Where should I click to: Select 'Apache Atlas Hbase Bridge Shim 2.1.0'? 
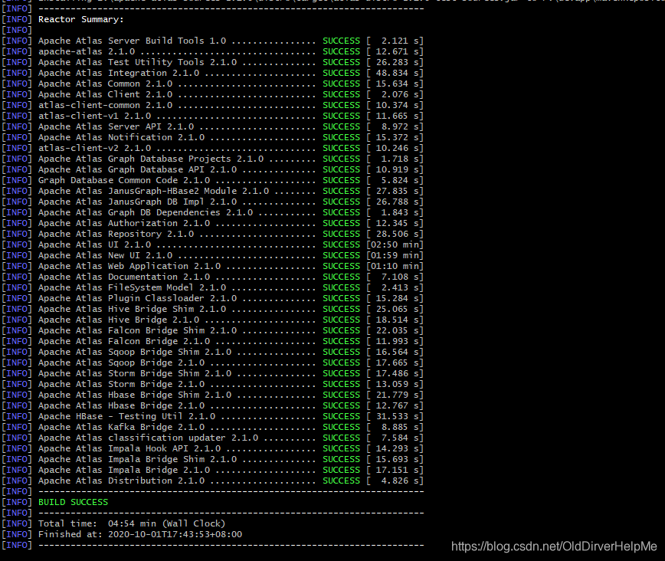point(135,395)
